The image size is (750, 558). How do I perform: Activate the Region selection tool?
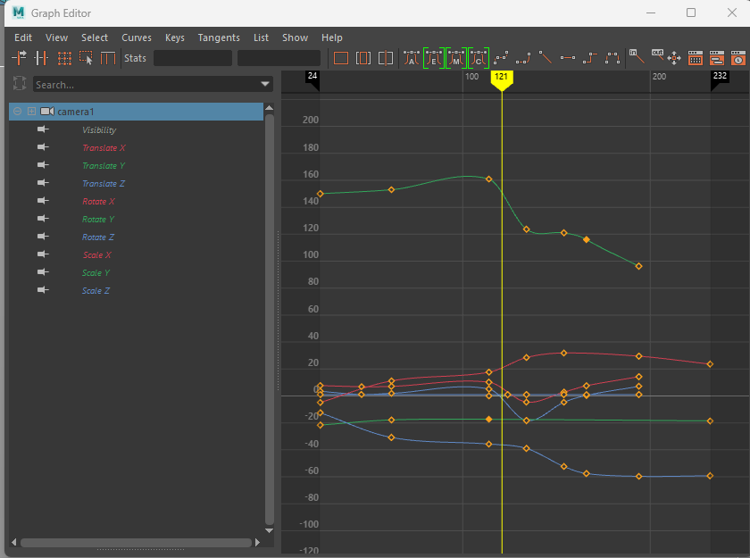pyautogui.click(x=86, y=58)
